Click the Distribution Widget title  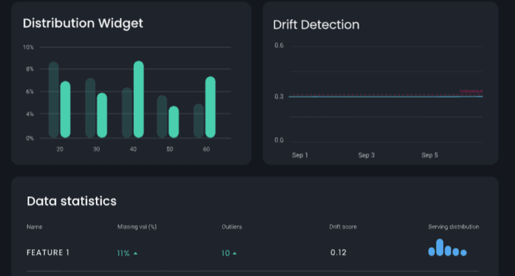pos(82,24)
